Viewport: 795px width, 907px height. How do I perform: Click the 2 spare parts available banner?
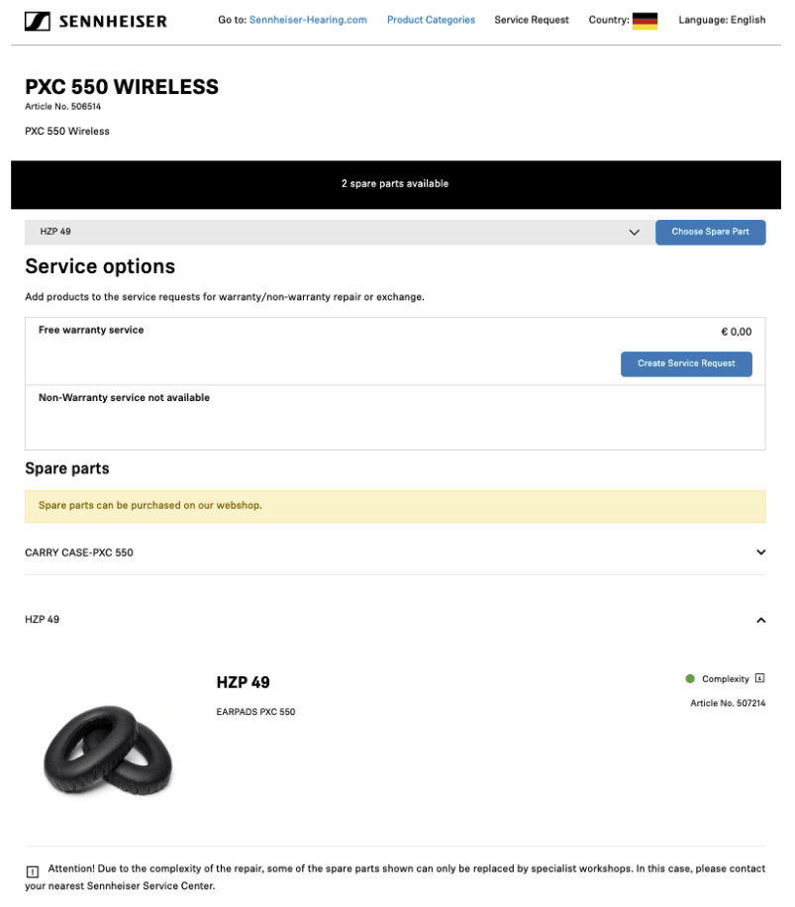(x=395, y=184)
